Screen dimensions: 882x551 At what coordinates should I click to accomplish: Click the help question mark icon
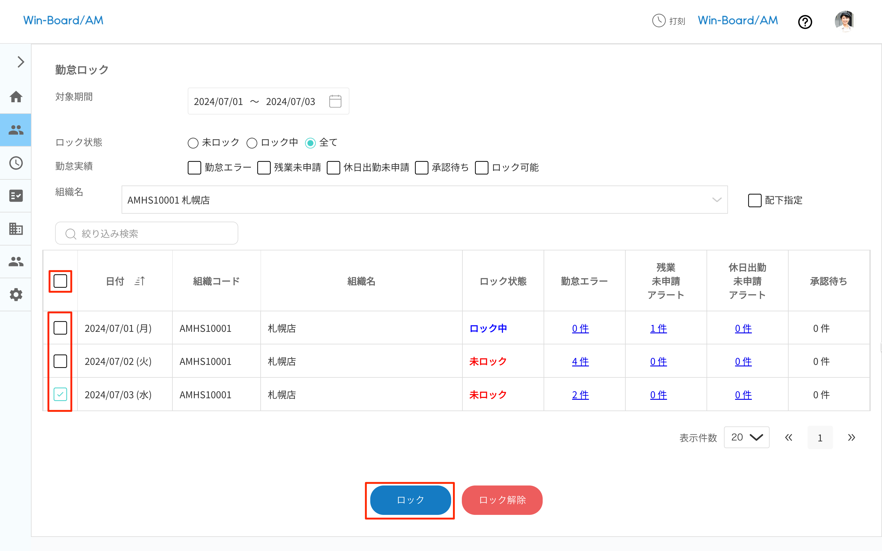tap(805, 22)
